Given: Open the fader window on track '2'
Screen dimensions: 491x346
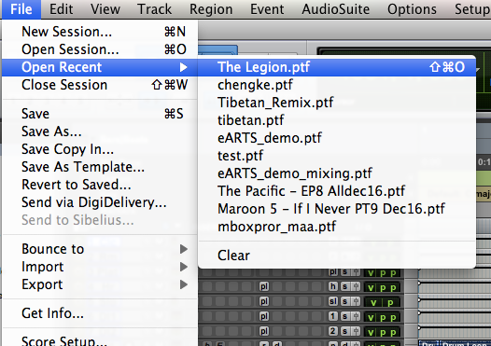Looking at the screenshot, I should pyautogui.click(x=356, y=331).
